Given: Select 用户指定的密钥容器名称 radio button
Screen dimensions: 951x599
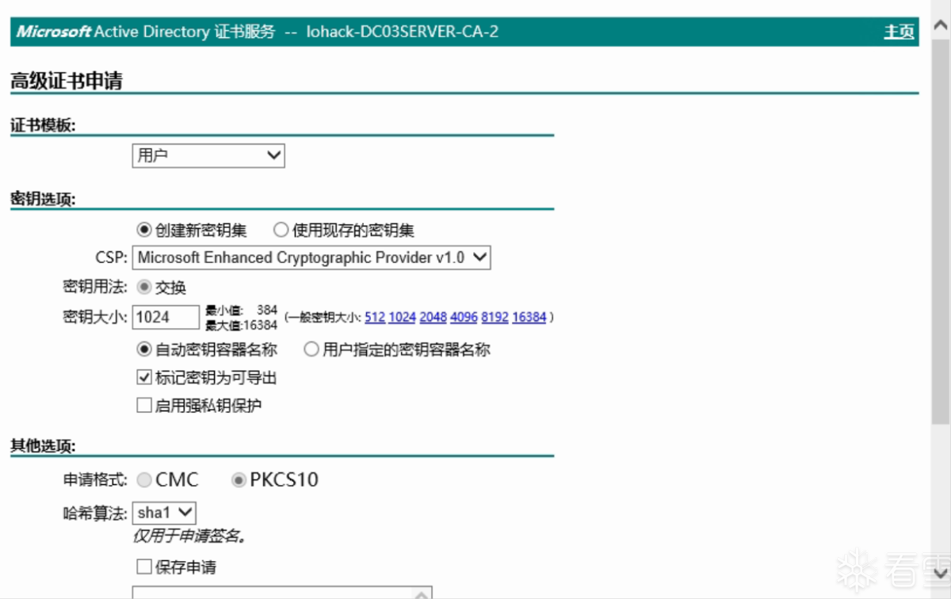Looking at the screenshot, I should (x=311, y=349).
